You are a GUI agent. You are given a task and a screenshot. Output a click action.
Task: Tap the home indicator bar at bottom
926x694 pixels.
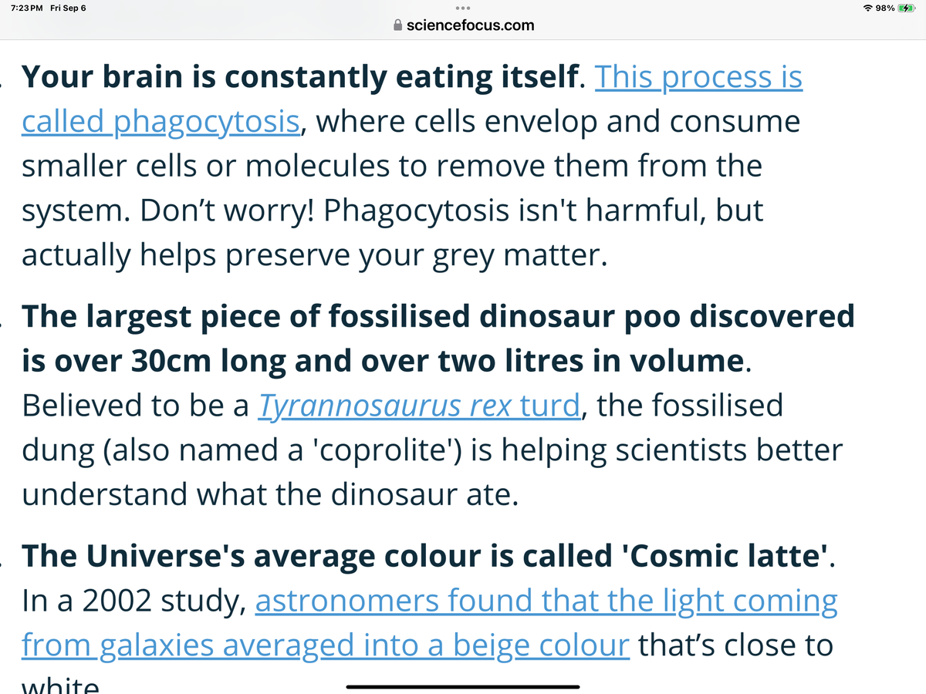(x=463, y=686)
